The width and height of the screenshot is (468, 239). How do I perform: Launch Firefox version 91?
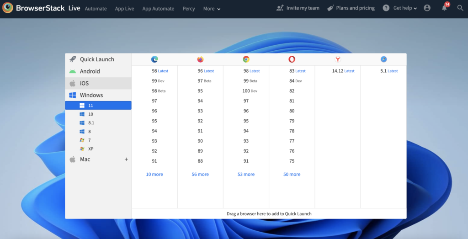pos(200,131)
